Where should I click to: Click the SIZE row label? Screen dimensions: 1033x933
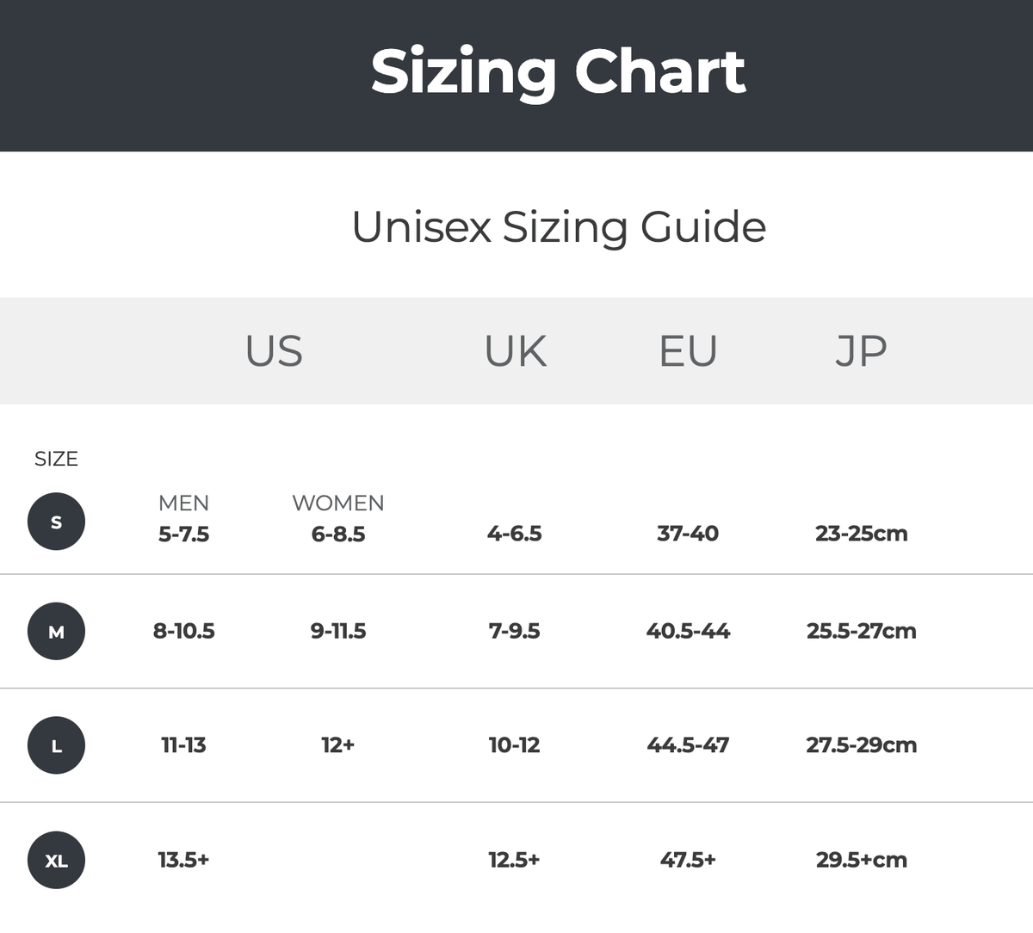click(x=56, y=459)
